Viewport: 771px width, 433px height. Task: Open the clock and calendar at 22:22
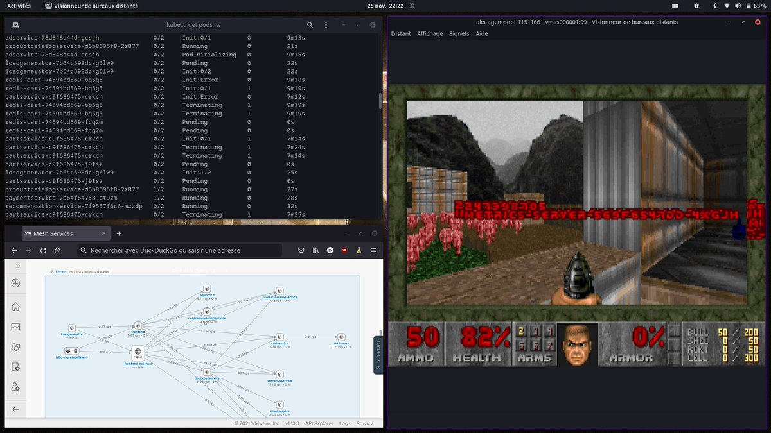point(385,5)
